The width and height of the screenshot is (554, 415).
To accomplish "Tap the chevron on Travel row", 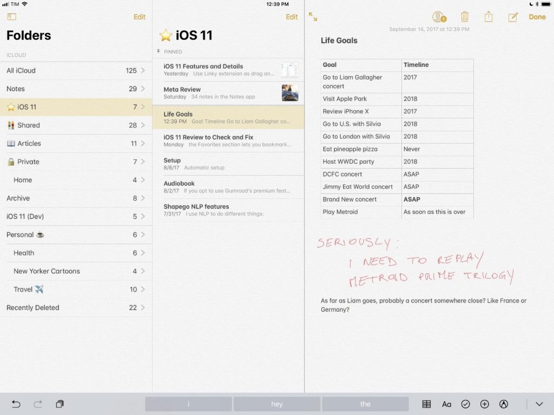I will 143,289.
